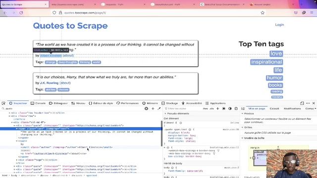317x178 pixels.
Task: Add a new node with plus icon
Action: 153,109
